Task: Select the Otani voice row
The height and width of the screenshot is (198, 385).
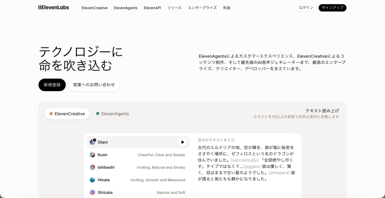Action: pyautogui.click(x=138, y=142)
